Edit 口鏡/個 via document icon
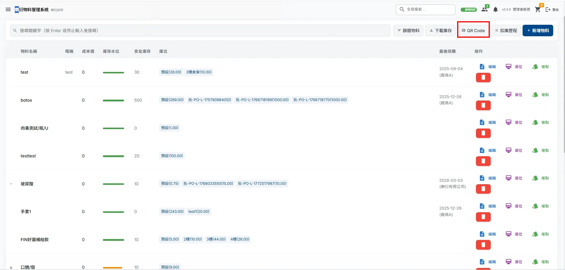The height and width of the screenshot is (270, 565). pos(482,262)
